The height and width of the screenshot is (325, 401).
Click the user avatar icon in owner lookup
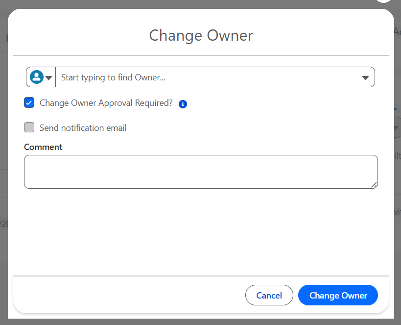point(36,77)
